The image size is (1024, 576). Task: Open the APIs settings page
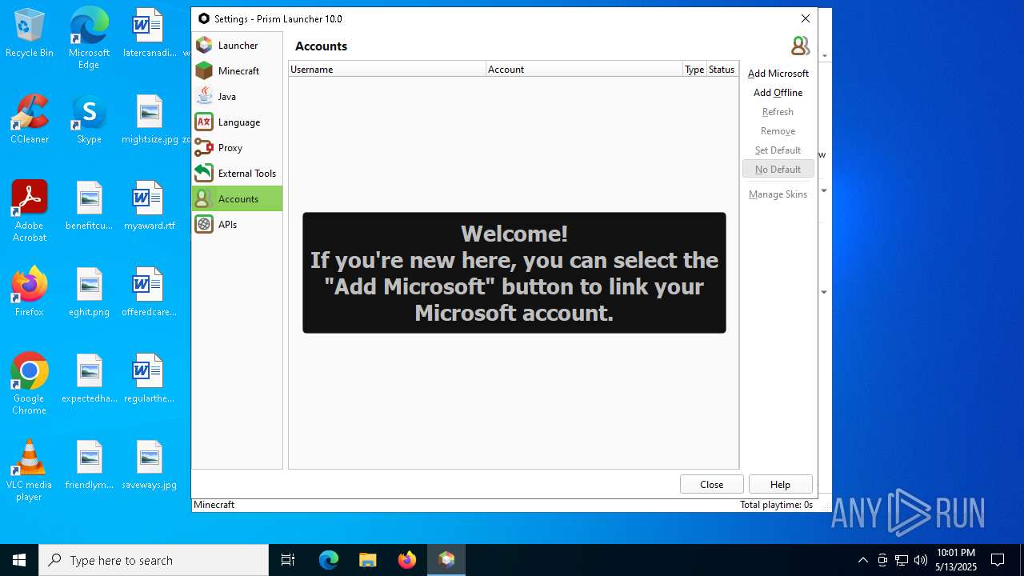pyautogui.click(x=237, y=224)
